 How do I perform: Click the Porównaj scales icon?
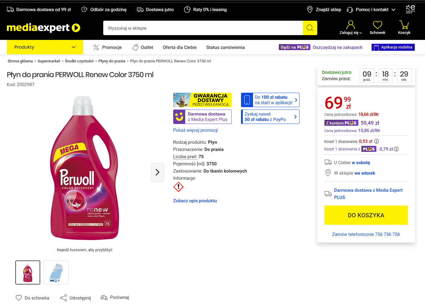click(104, 297)
